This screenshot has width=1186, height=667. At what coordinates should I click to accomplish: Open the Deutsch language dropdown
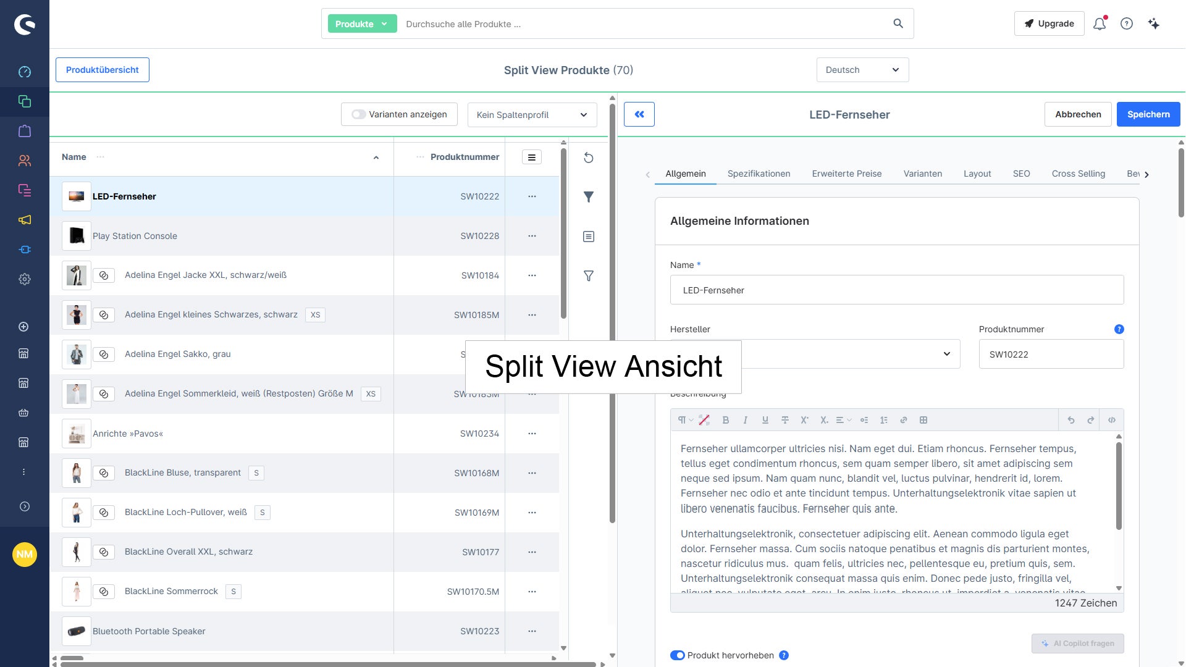(x=862, y=70)
